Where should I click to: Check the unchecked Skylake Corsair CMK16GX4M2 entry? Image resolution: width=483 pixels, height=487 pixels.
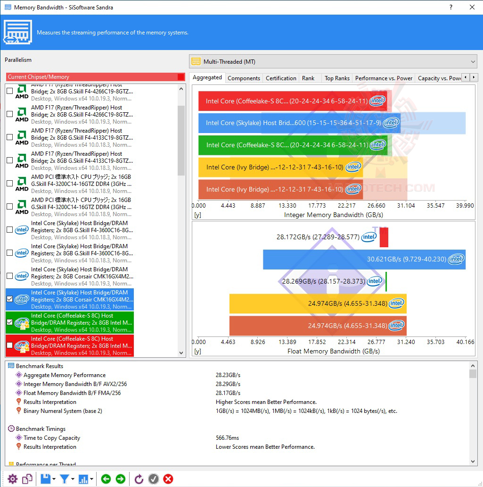pos(9,276)
